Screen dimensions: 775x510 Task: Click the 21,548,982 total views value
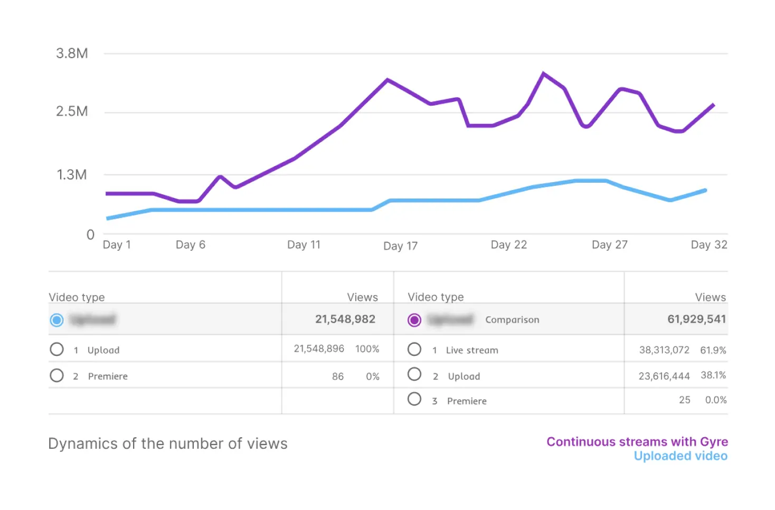pos(345,319)
